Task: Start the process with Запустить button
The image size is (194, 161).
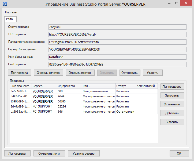Action: [172, 95]
